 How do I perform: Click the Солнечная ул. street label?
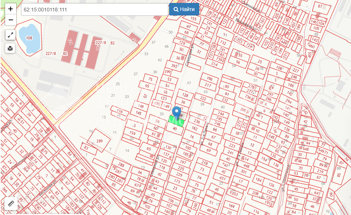[21, 161]
